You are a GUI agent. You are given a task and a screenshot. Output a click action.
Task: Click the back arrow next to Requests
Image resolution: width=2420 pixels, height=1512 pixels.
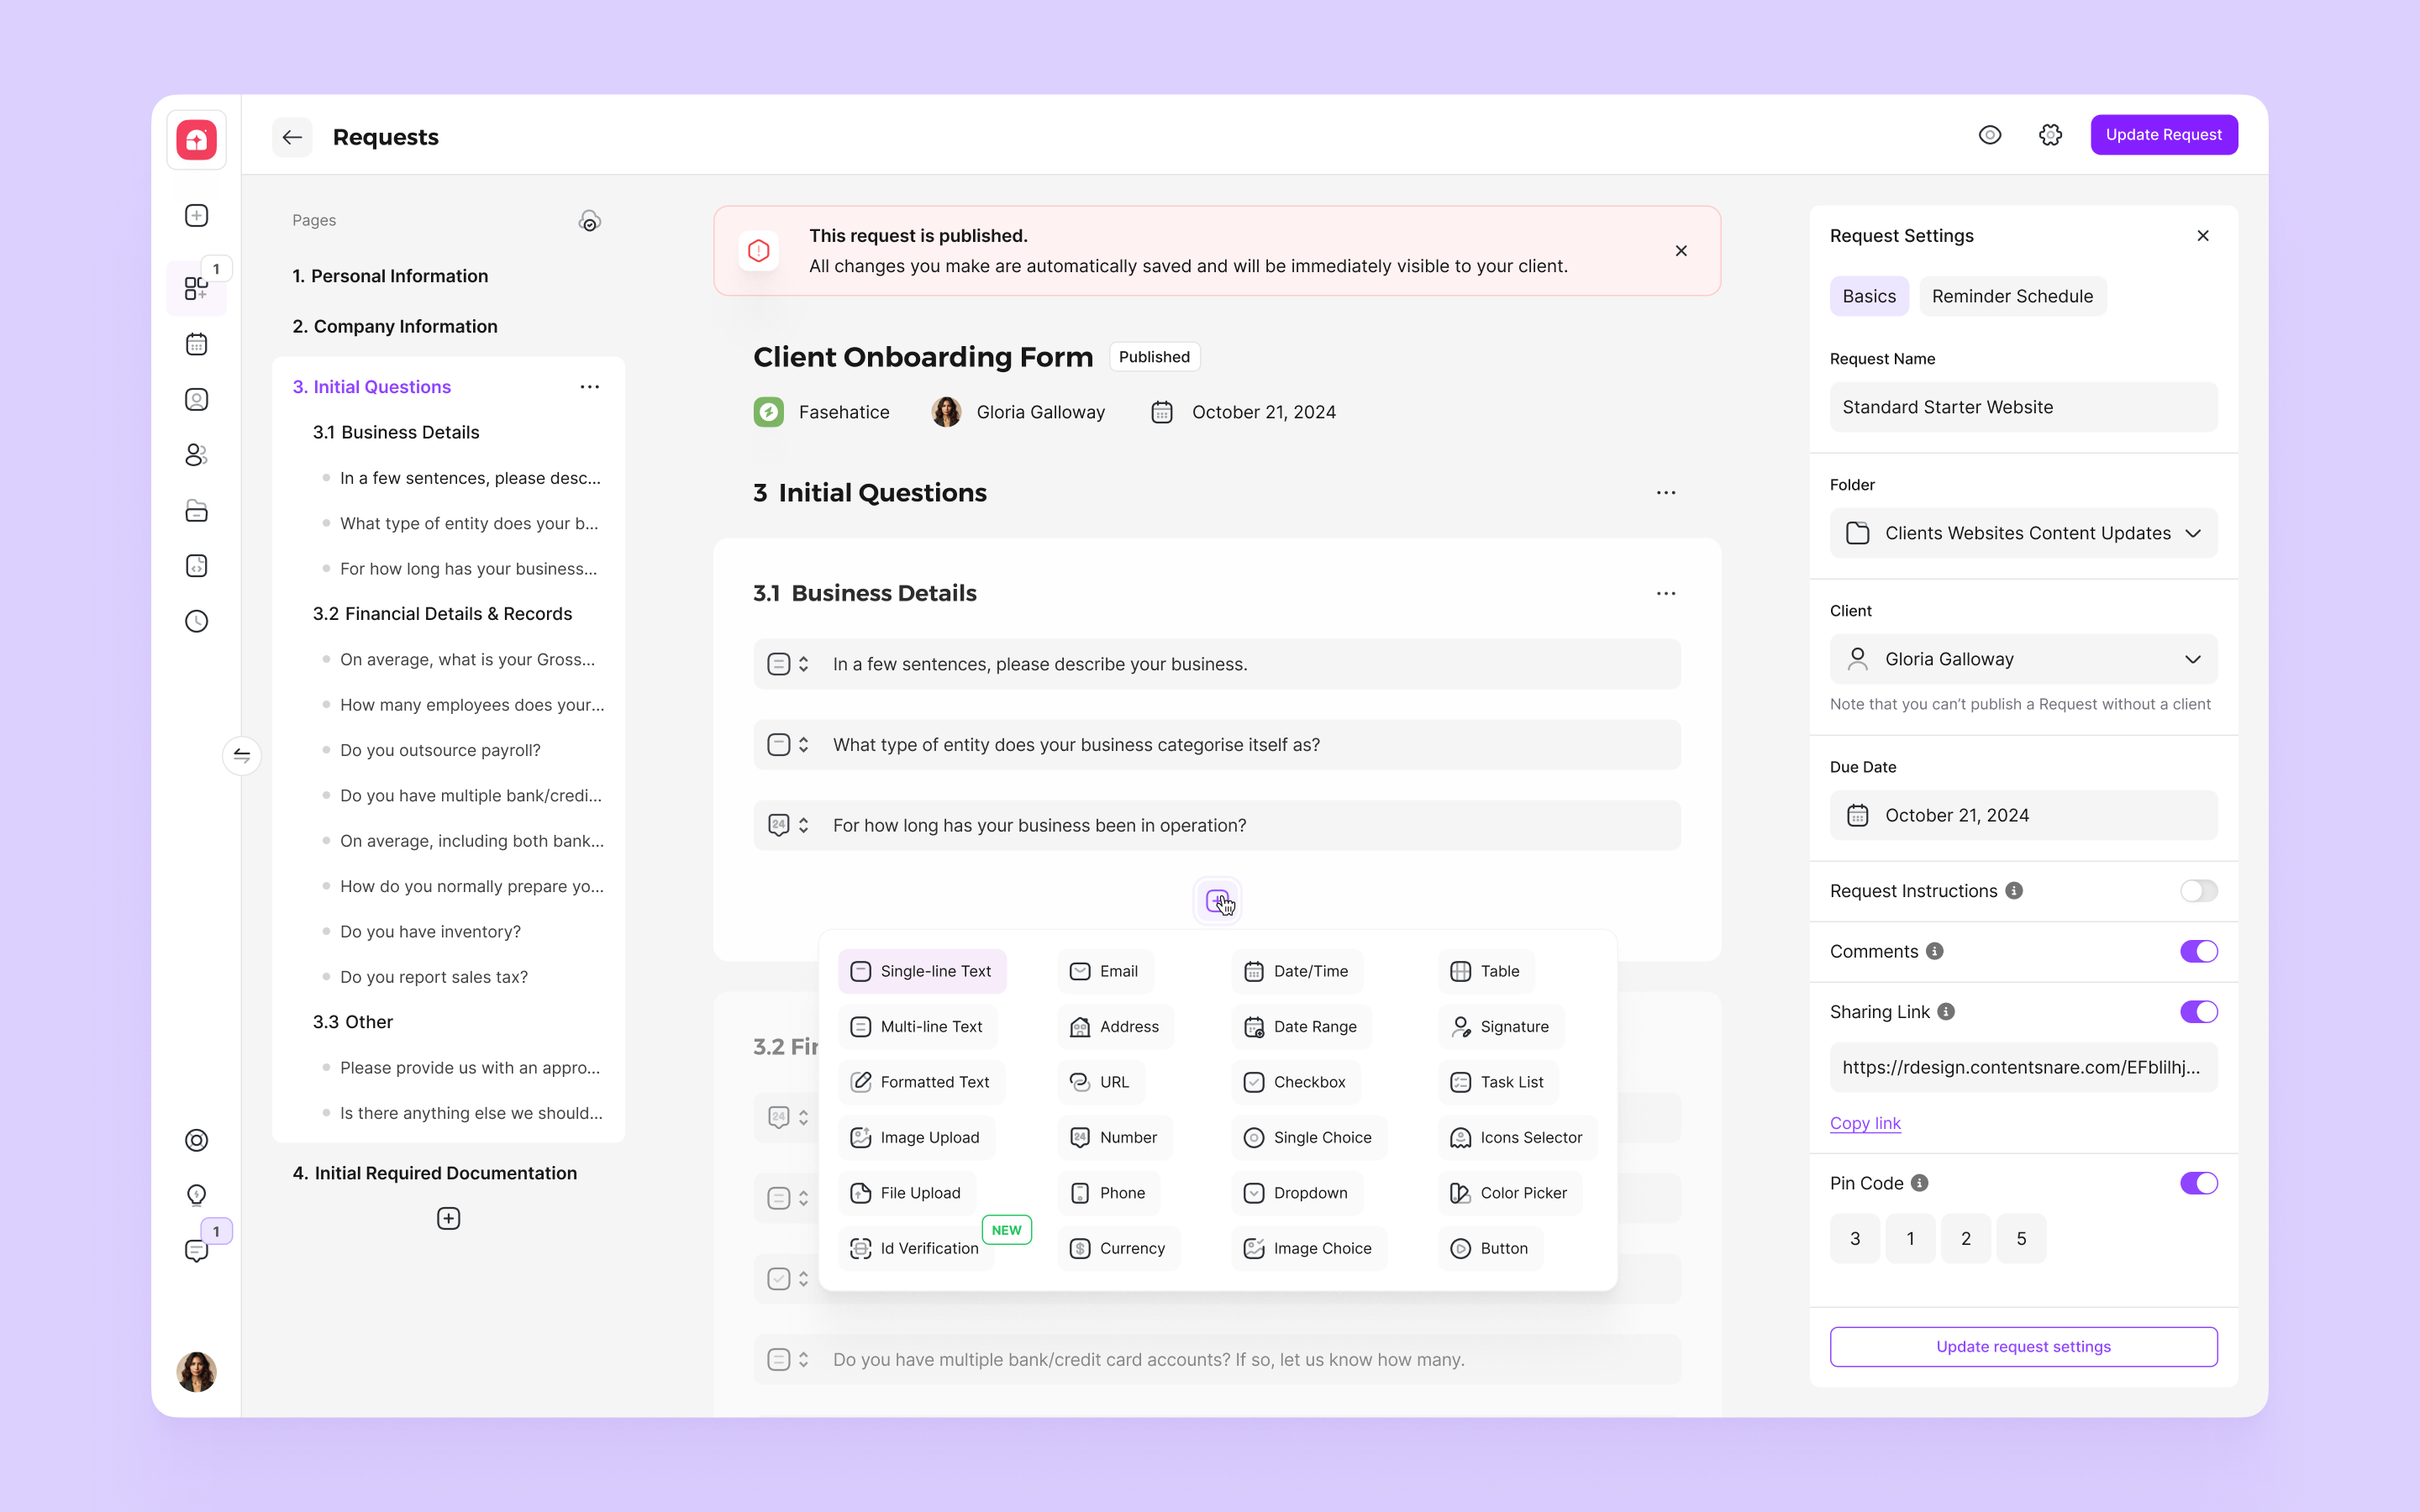tap(292, 137)
